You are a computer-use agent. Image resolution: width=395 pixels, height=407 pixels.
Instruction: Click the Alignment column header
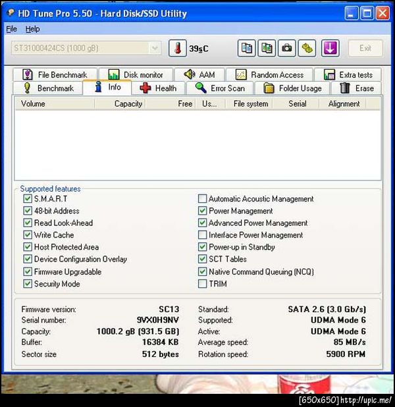pos(342,104)
